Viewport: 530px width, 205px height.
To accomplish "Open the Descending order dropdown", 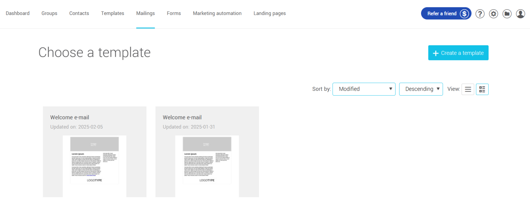I will pos(421,89).
